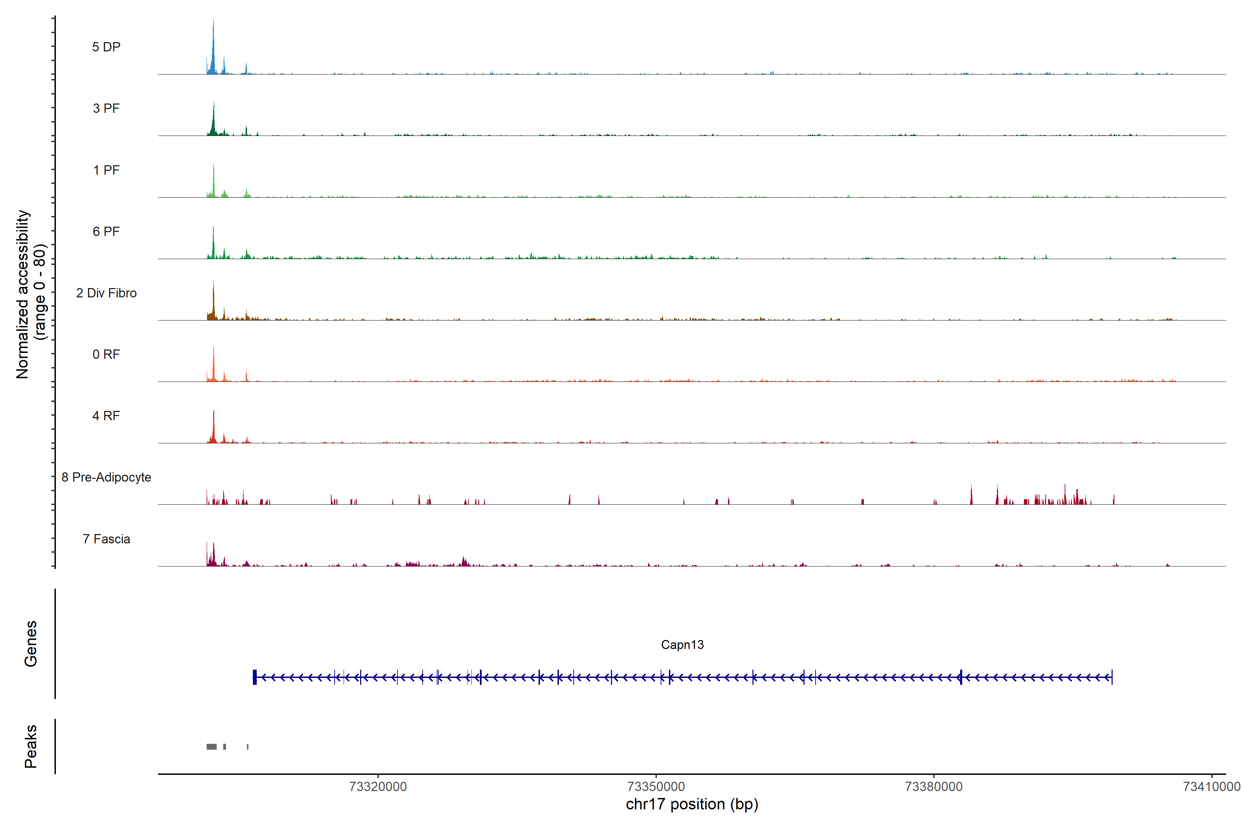Click the 73320000 axis tick label
Viewport: 1242px width, 828px height.
point(378,786)
